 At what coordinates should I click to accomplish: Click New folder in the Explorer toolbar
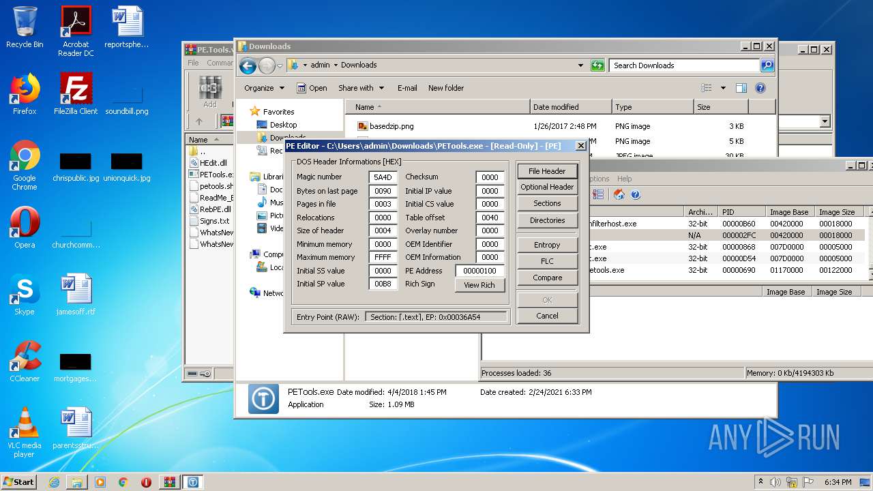point(446,88)
